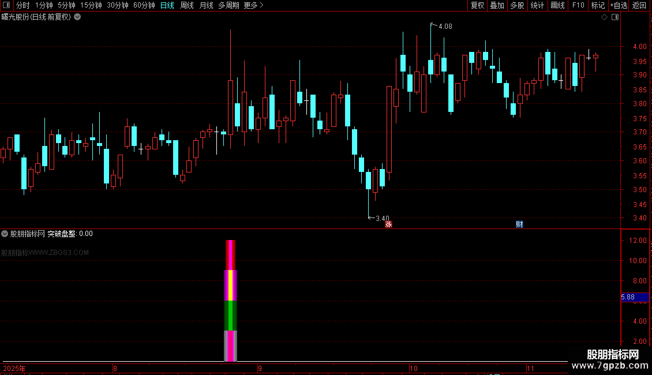
Task: Expand dropdown next to 曙光股份 title
Action: [77, 17]
